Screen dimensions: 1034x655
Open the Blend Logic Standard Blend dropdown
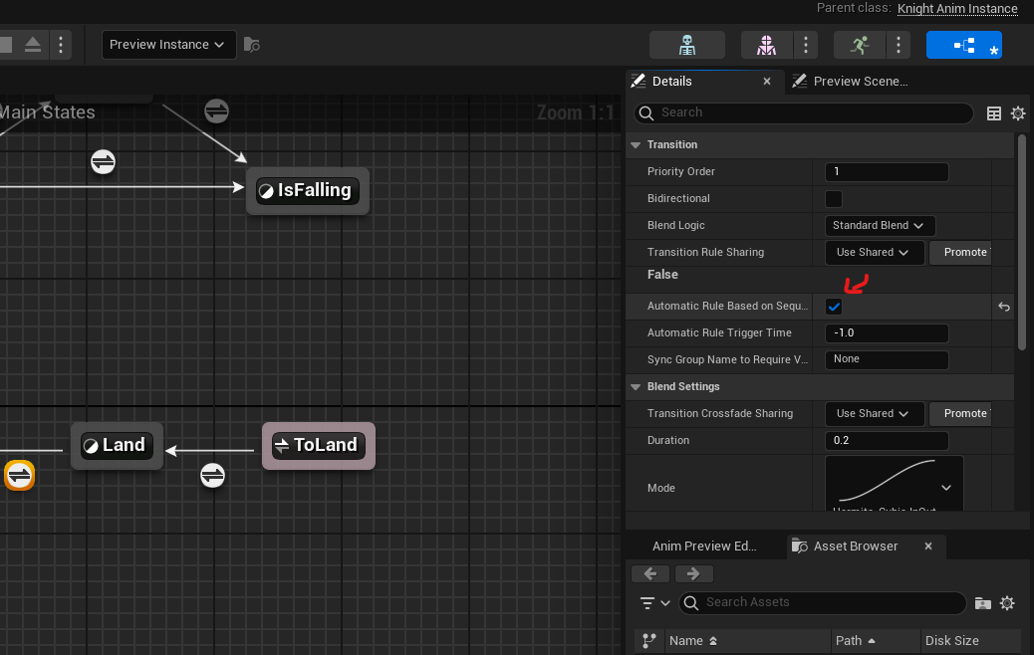tap(880, 225)
